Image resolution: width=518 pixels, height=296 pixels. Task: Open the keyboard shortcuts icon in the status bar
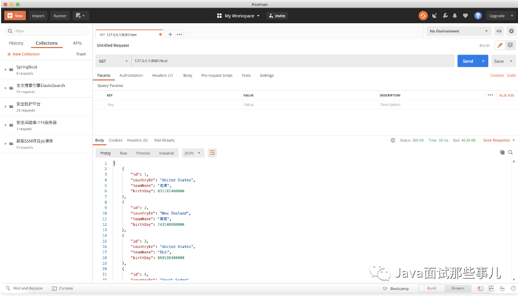click(x=502, y=288)
